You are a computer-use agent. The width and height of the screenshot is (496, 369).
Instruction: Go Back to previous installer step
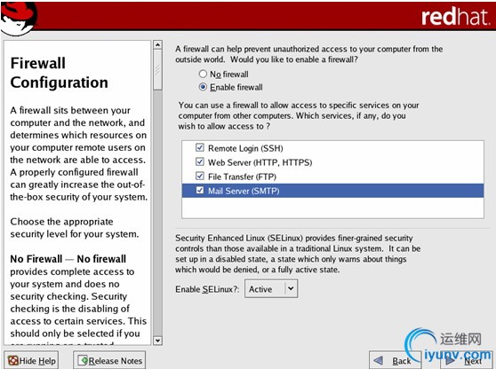[395, 360]
